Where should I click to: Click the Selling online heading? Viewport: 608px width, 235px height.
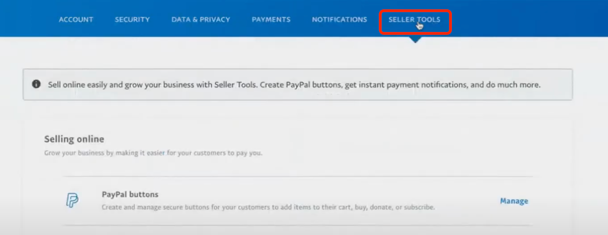click(x=74, y=139)
